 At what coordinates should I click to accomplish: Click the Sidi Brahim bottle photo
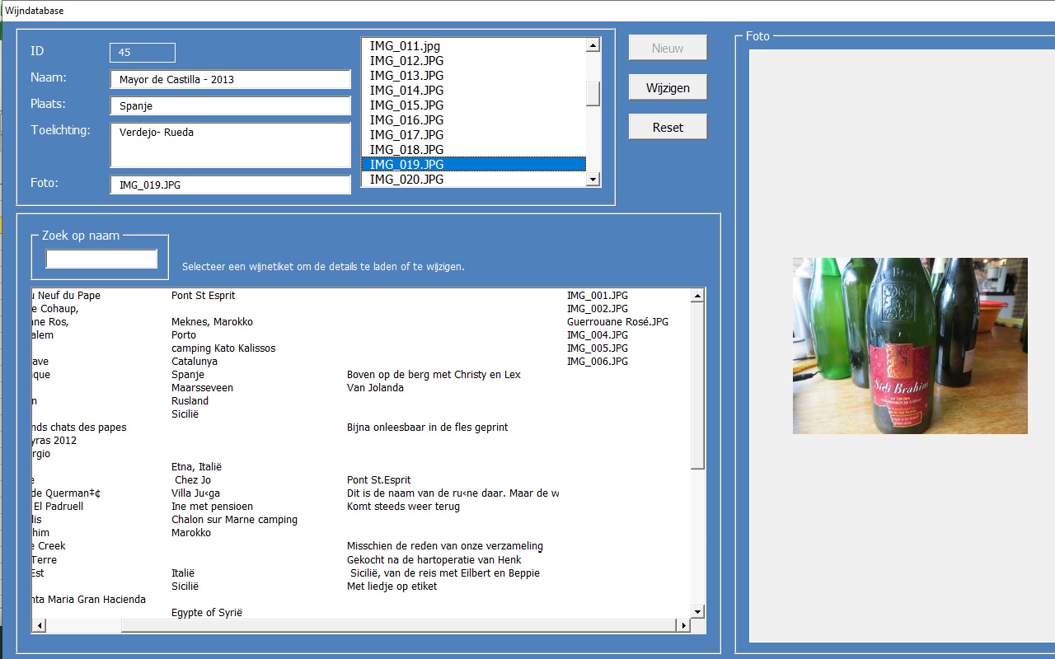coord(910,346)
